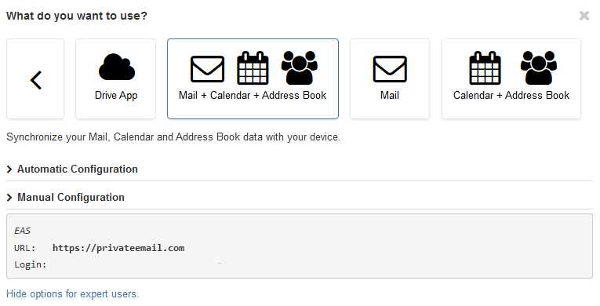Click the envelope icon in the combined card

point(207,69)
